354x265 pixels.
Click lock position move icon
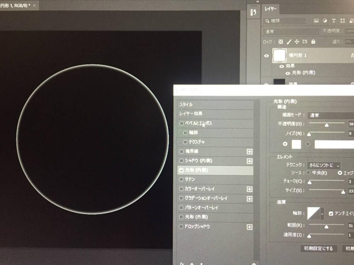pyautogui.click(x=297, y=42)
